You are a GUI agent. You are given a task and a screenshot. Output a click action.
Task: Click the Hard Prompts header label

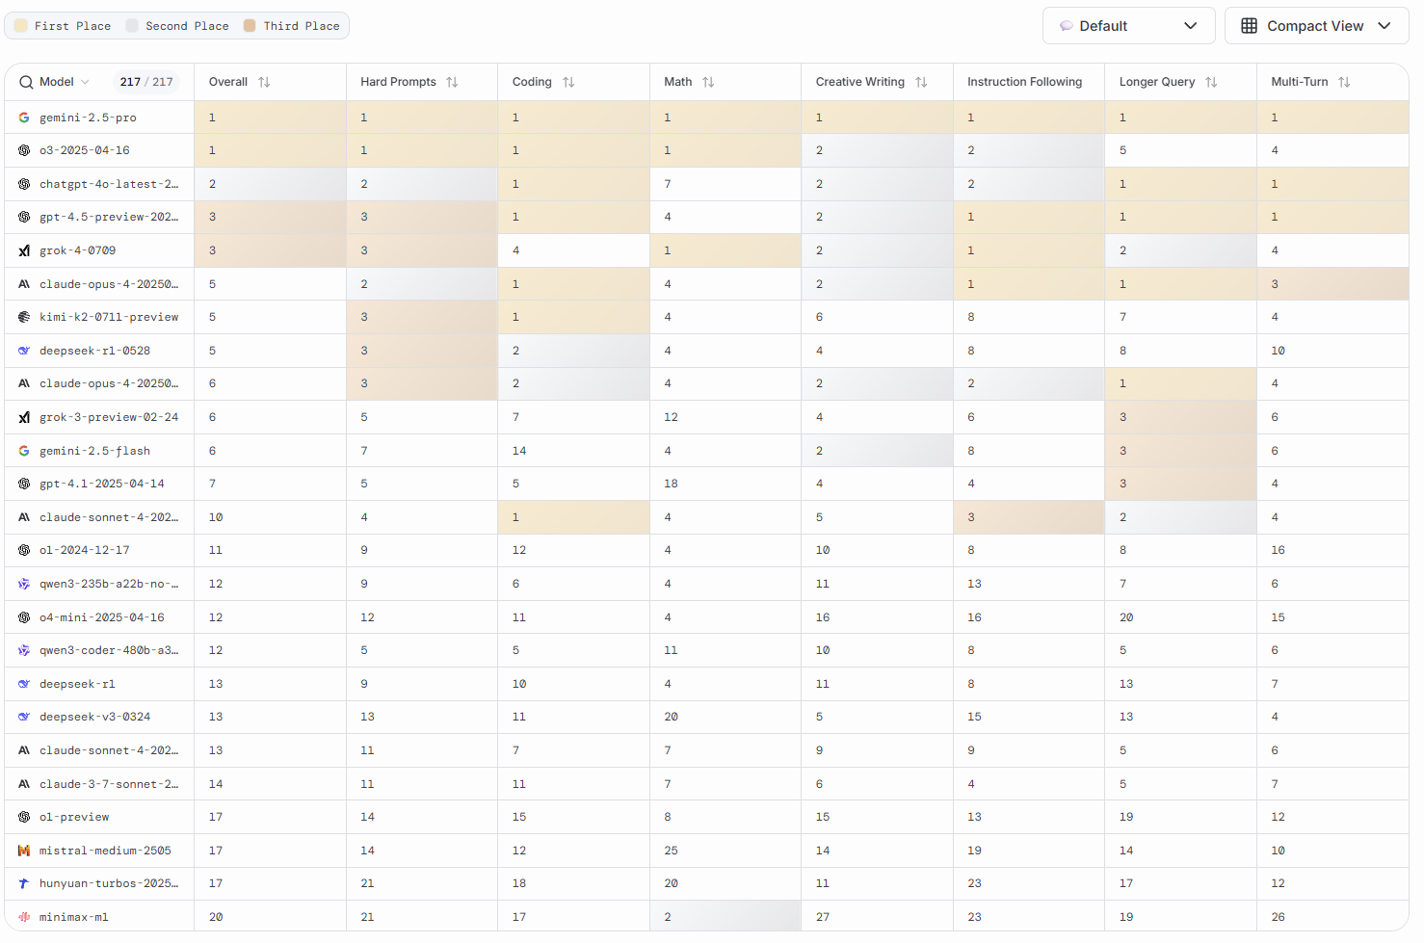pyautogui.click(x=398, y=82)
